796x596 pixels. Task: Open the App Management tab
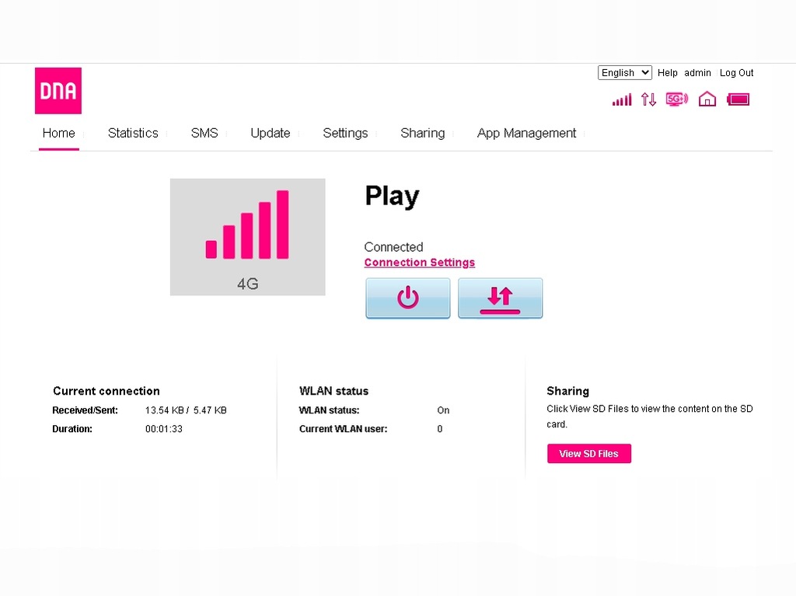tap(526, 133)
